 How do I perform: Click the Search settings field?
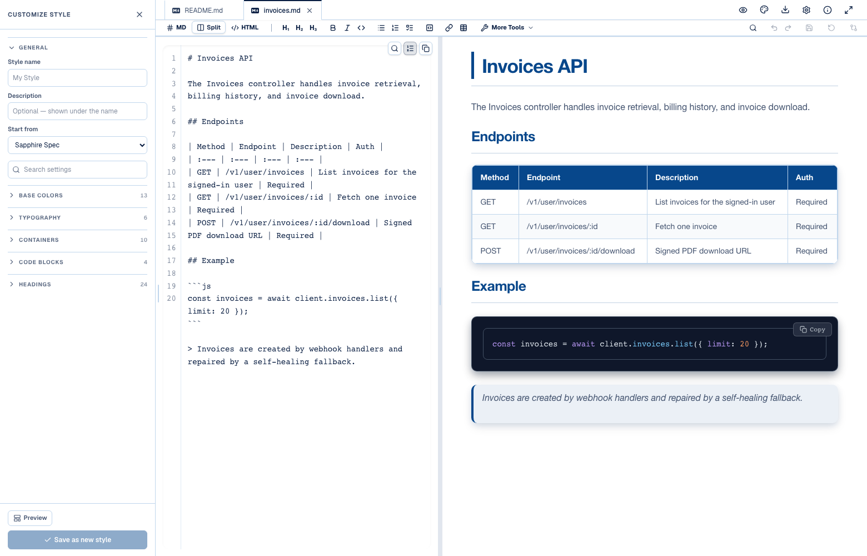click(x=77, y=170)
